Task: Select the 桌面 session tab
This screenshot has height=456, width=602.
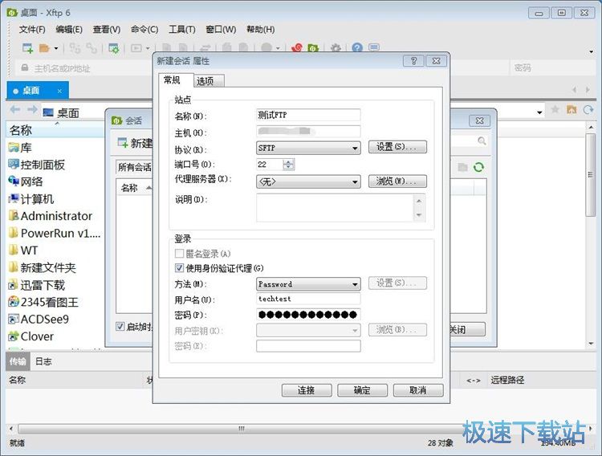Action: [x=38, y=91]
